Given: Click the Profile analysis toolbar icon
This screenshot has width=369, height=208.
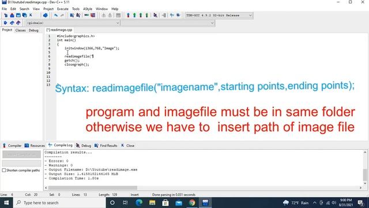Looking at the screenshot, I should click(x=172, y=16).
